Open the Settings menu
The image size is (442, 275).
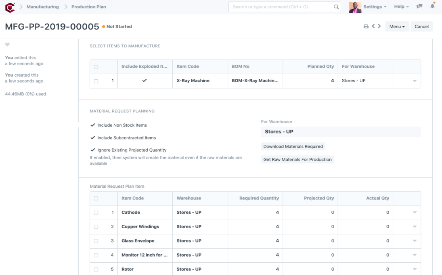pyautogui.click(x=375, y=7)
